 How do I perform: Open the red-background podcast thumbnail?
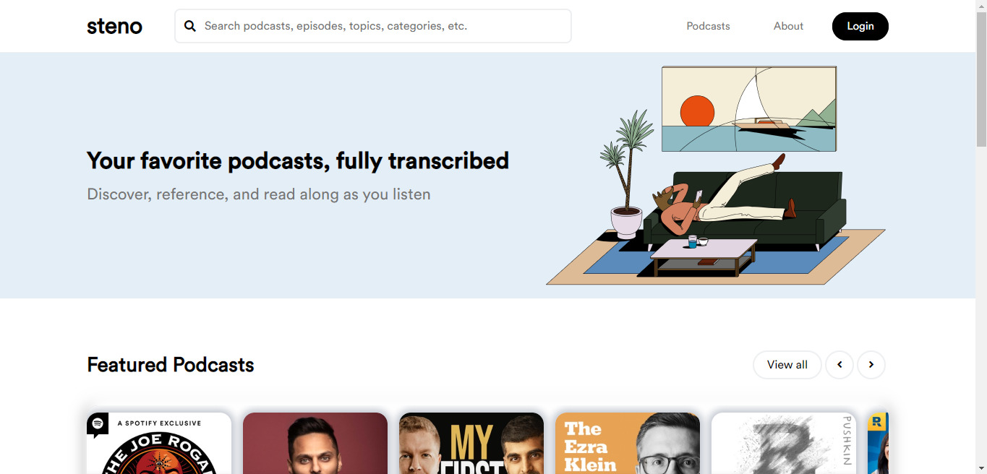(x=315, y=443)
